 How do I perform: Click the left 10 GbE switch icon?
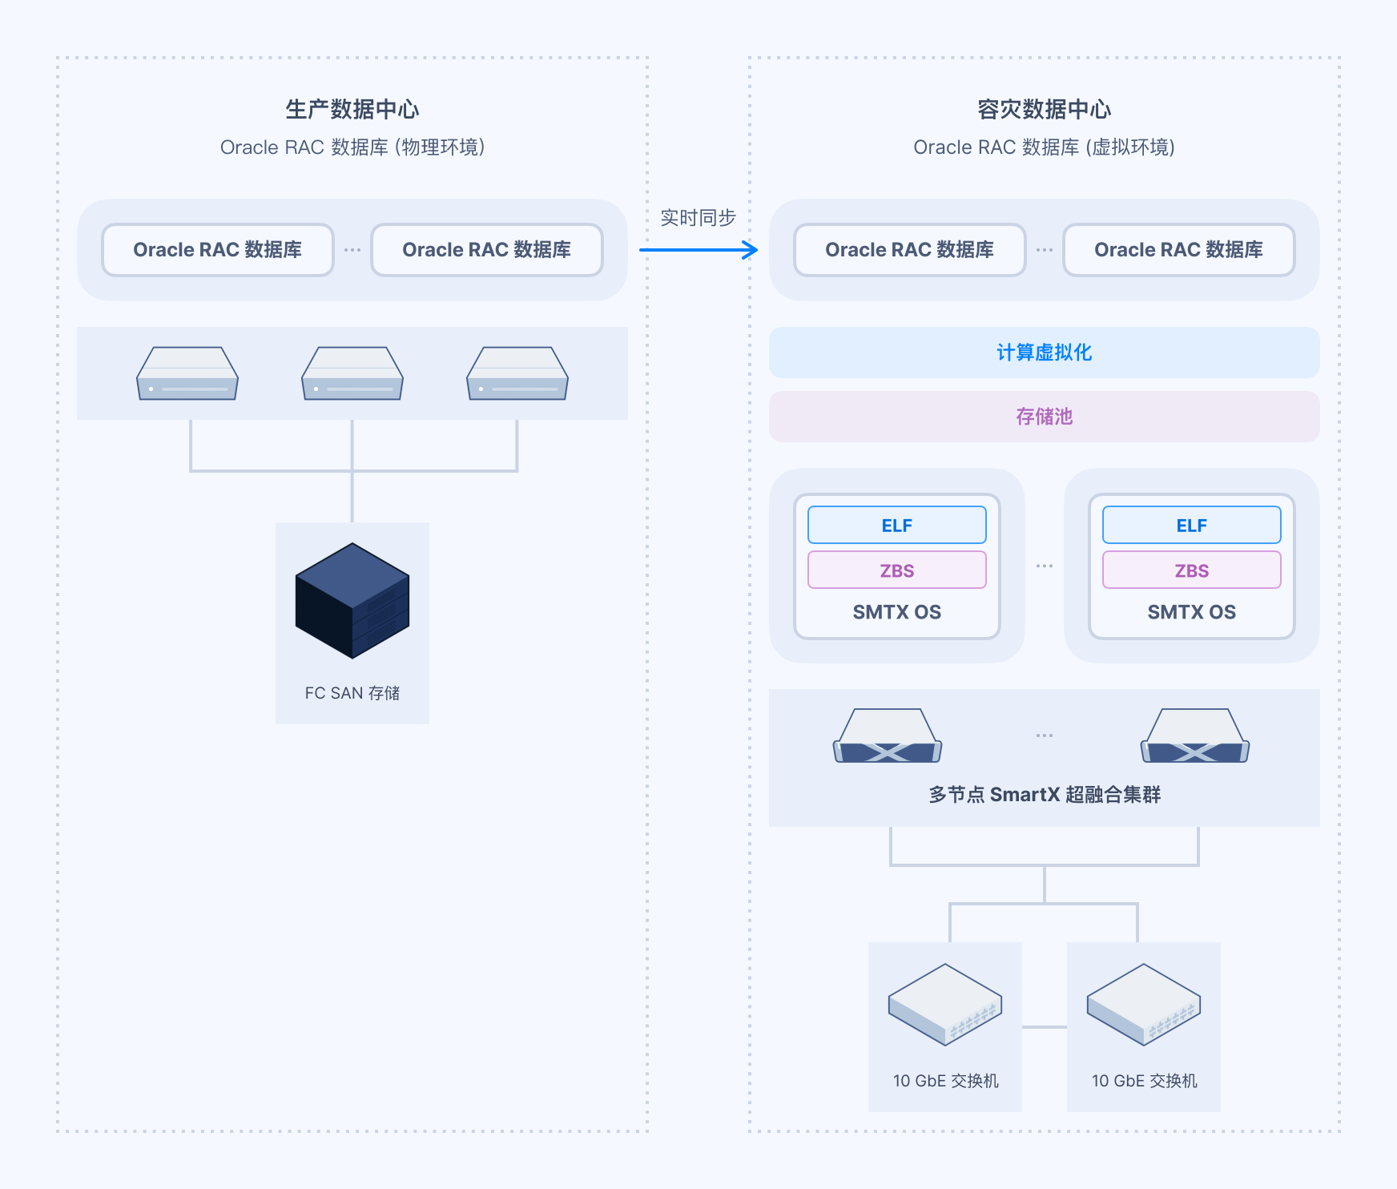tap(945, 1005)
